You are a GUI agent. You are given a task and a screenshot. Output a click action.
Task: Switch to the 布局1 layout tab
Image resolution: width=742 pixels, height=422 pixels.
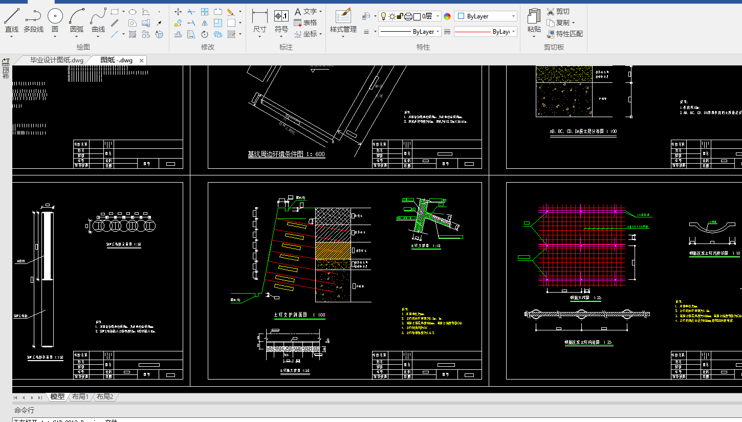pyautogui.click(x=80, y=396)
